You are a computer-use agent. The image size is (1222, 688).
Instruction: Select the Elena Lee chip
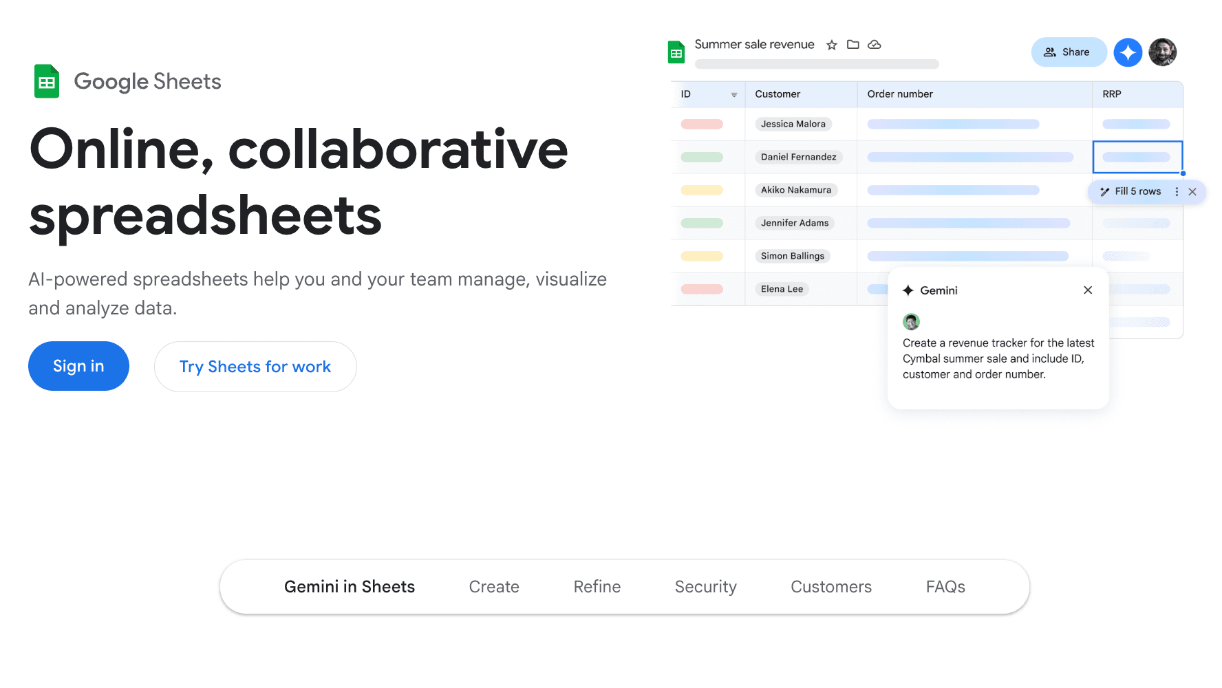click(x=782, y=289)
